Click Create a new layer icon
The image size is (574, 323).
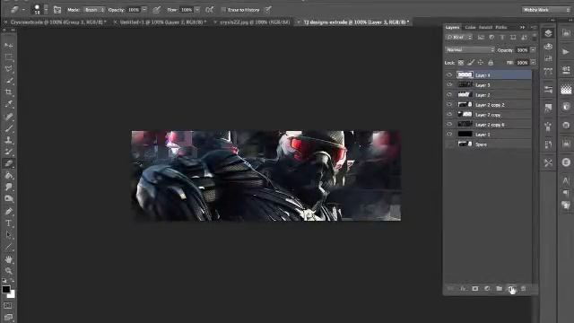511,289
